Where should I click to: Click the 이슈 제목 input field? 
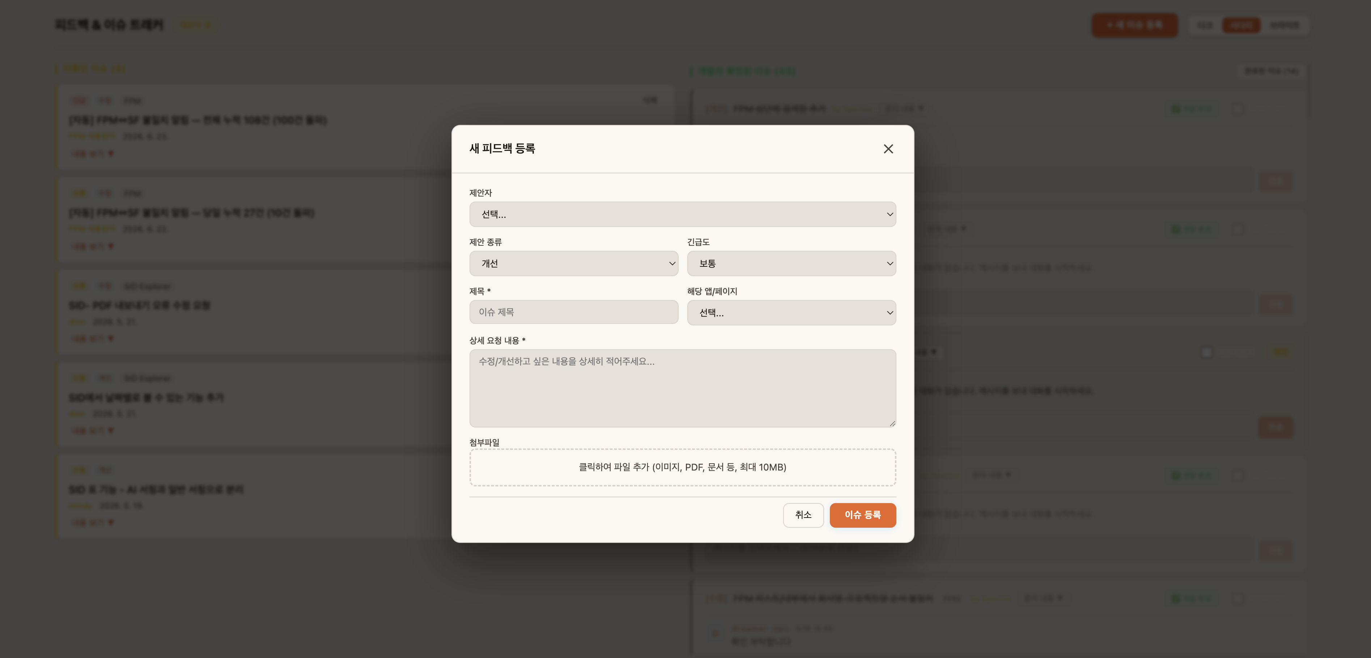click(574, 312)
